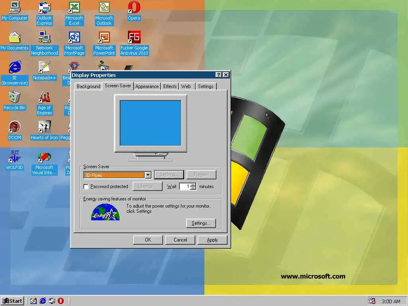Click OK in Display Properties

click(148, 240)
